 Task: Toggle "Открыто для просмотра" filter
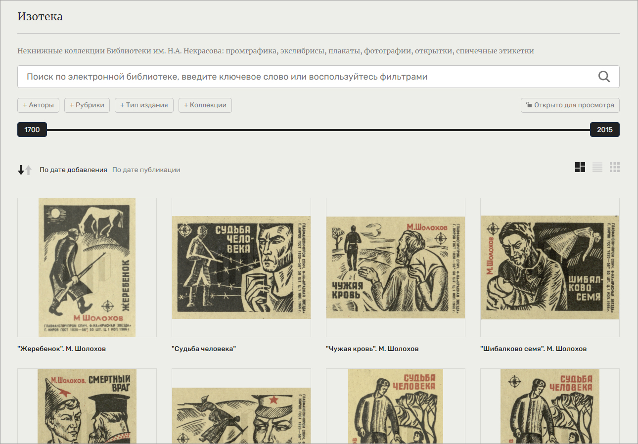570,105
